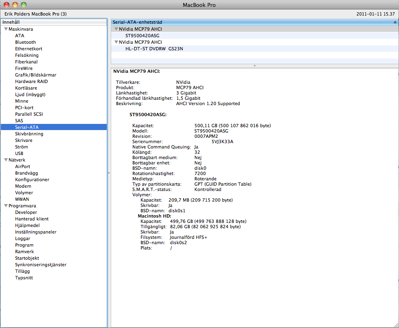Click the disk0s2 BSD name value

178,243
